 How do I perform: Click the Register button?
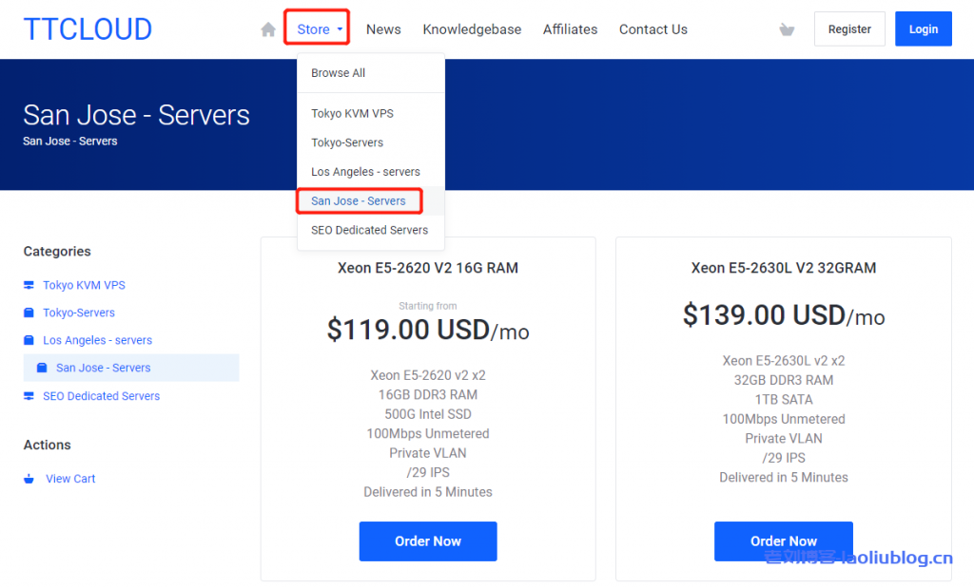pos(849,29)
